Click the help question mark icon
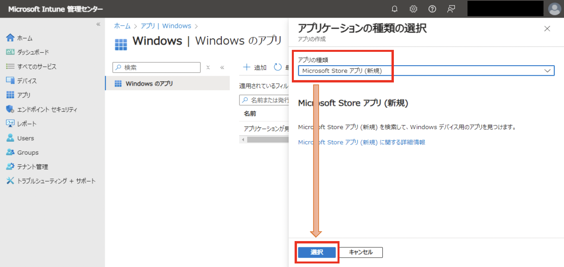Viewport: 564px width, 267px height. pyautogui.click(x=432, y=9)
